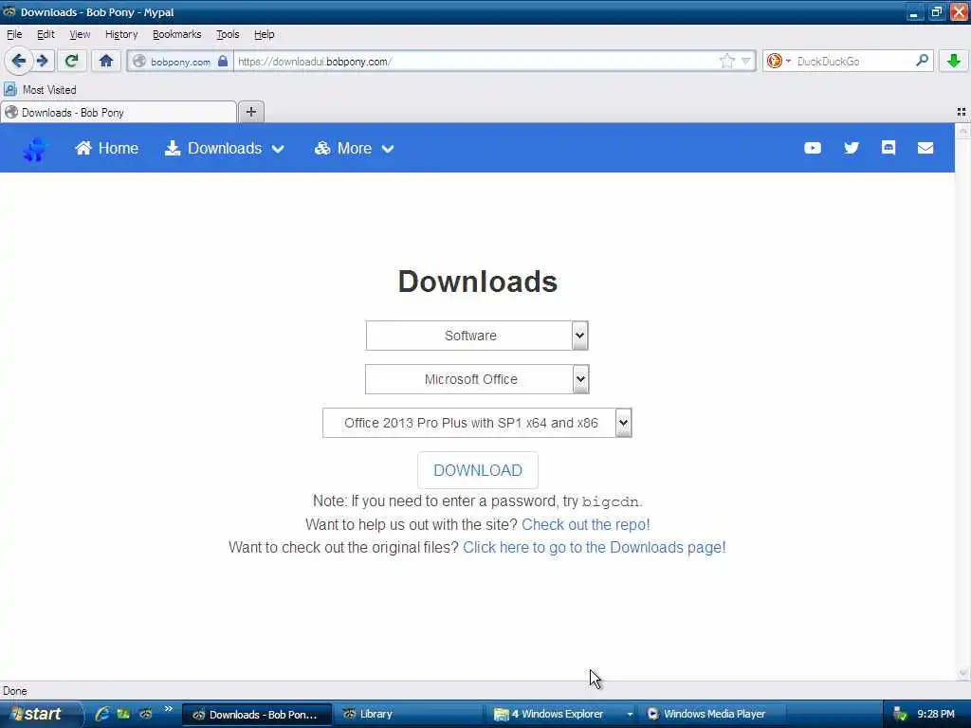Click the 9:28 PM taskbar clock
This screenshot has height=728, width=971.
pos(936,715)
